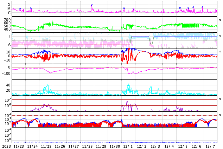
Task: Click the 11/30 date label
Action: click(x=115, y=146)
